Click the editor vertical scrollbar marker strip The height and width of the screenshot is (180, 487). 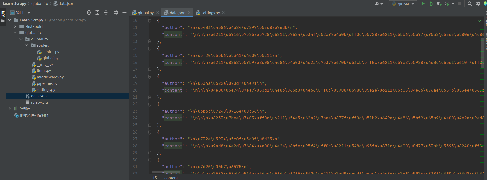click(482, 96)
